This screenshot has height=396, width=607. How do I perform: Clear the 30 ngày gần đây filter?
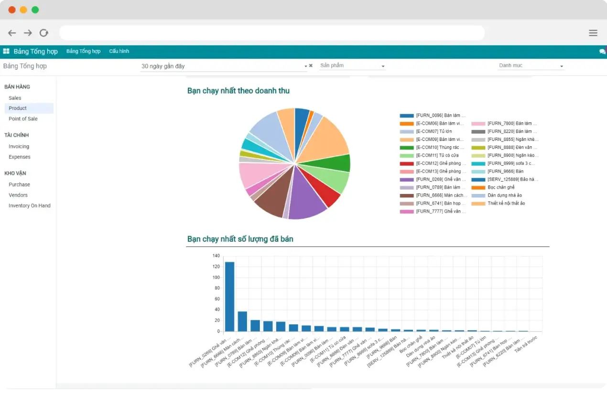tap(311, 66)
